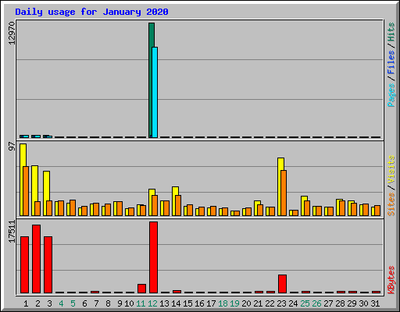This screenshot has width=400, height=312.
Task: Click the orange Visits bar for day 1
Action: (26, 191)
